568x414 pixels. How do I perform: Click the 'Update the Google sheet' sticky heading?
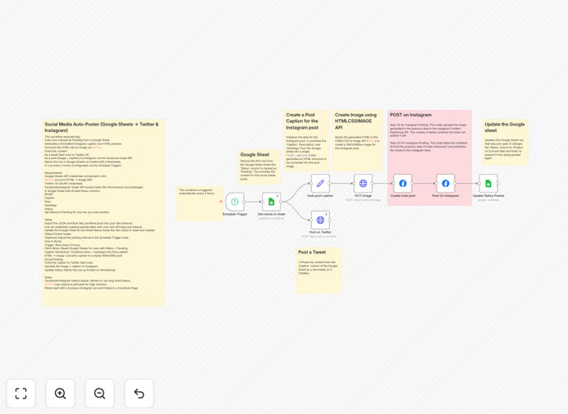click(x=505, y=127)
